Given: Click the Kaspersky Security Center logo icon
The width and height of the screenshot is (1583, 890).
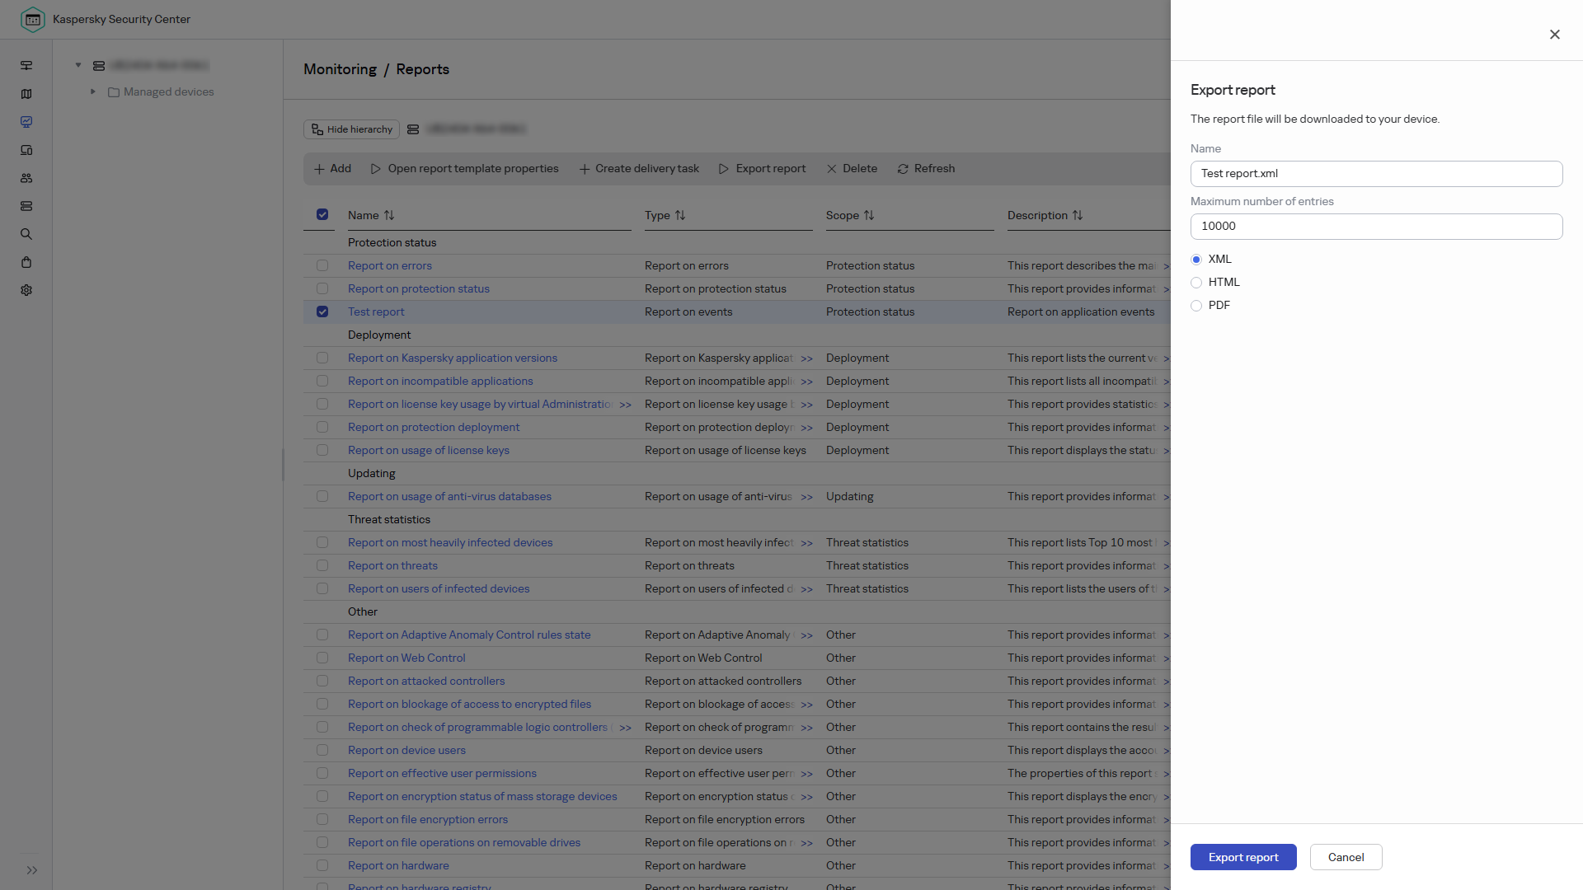Looking at the screenshot, I should tap(32, 19).
